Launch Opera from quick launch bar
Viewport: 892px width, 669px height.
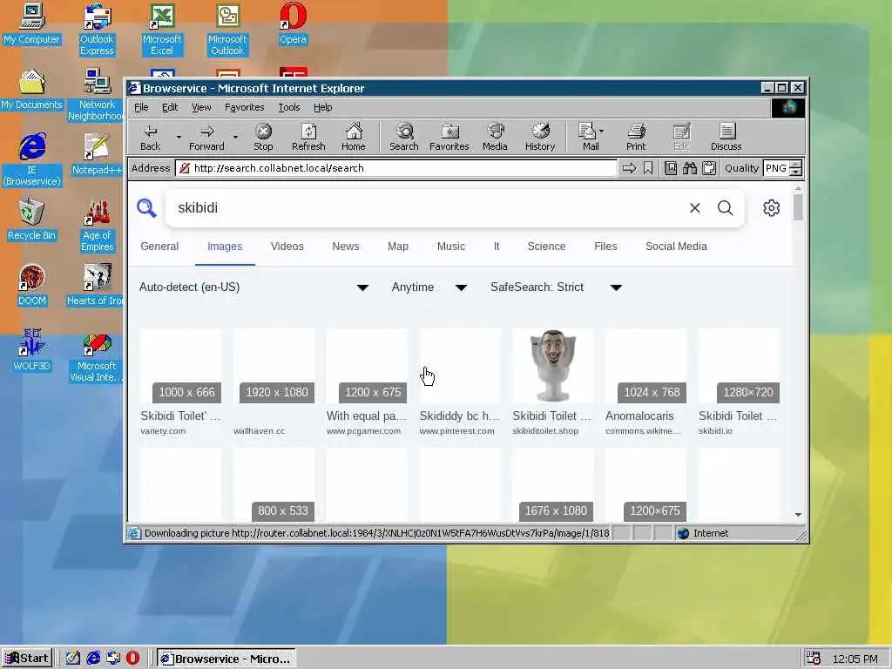[x=132, y=659]
